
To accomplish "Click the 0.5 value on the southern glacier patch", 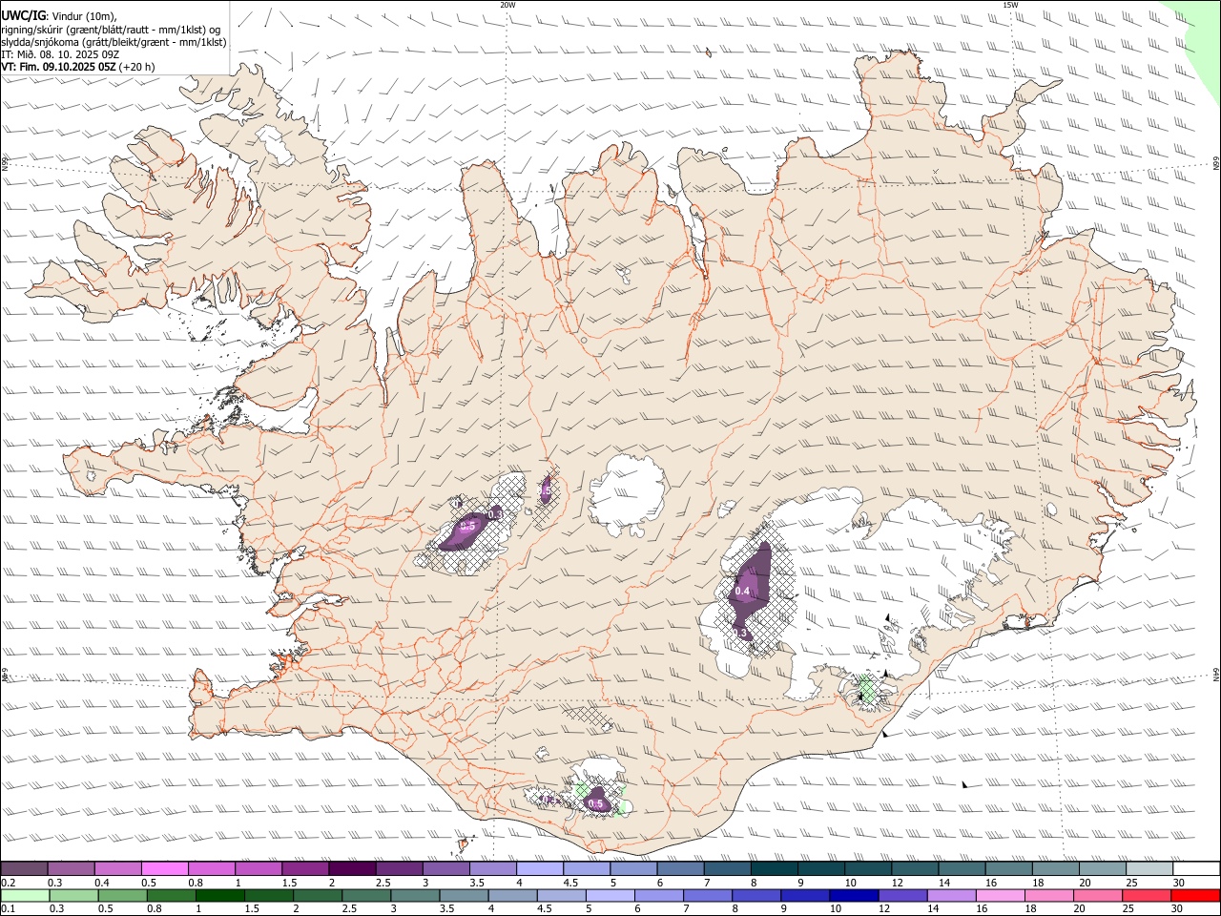I will pos(596,804).
